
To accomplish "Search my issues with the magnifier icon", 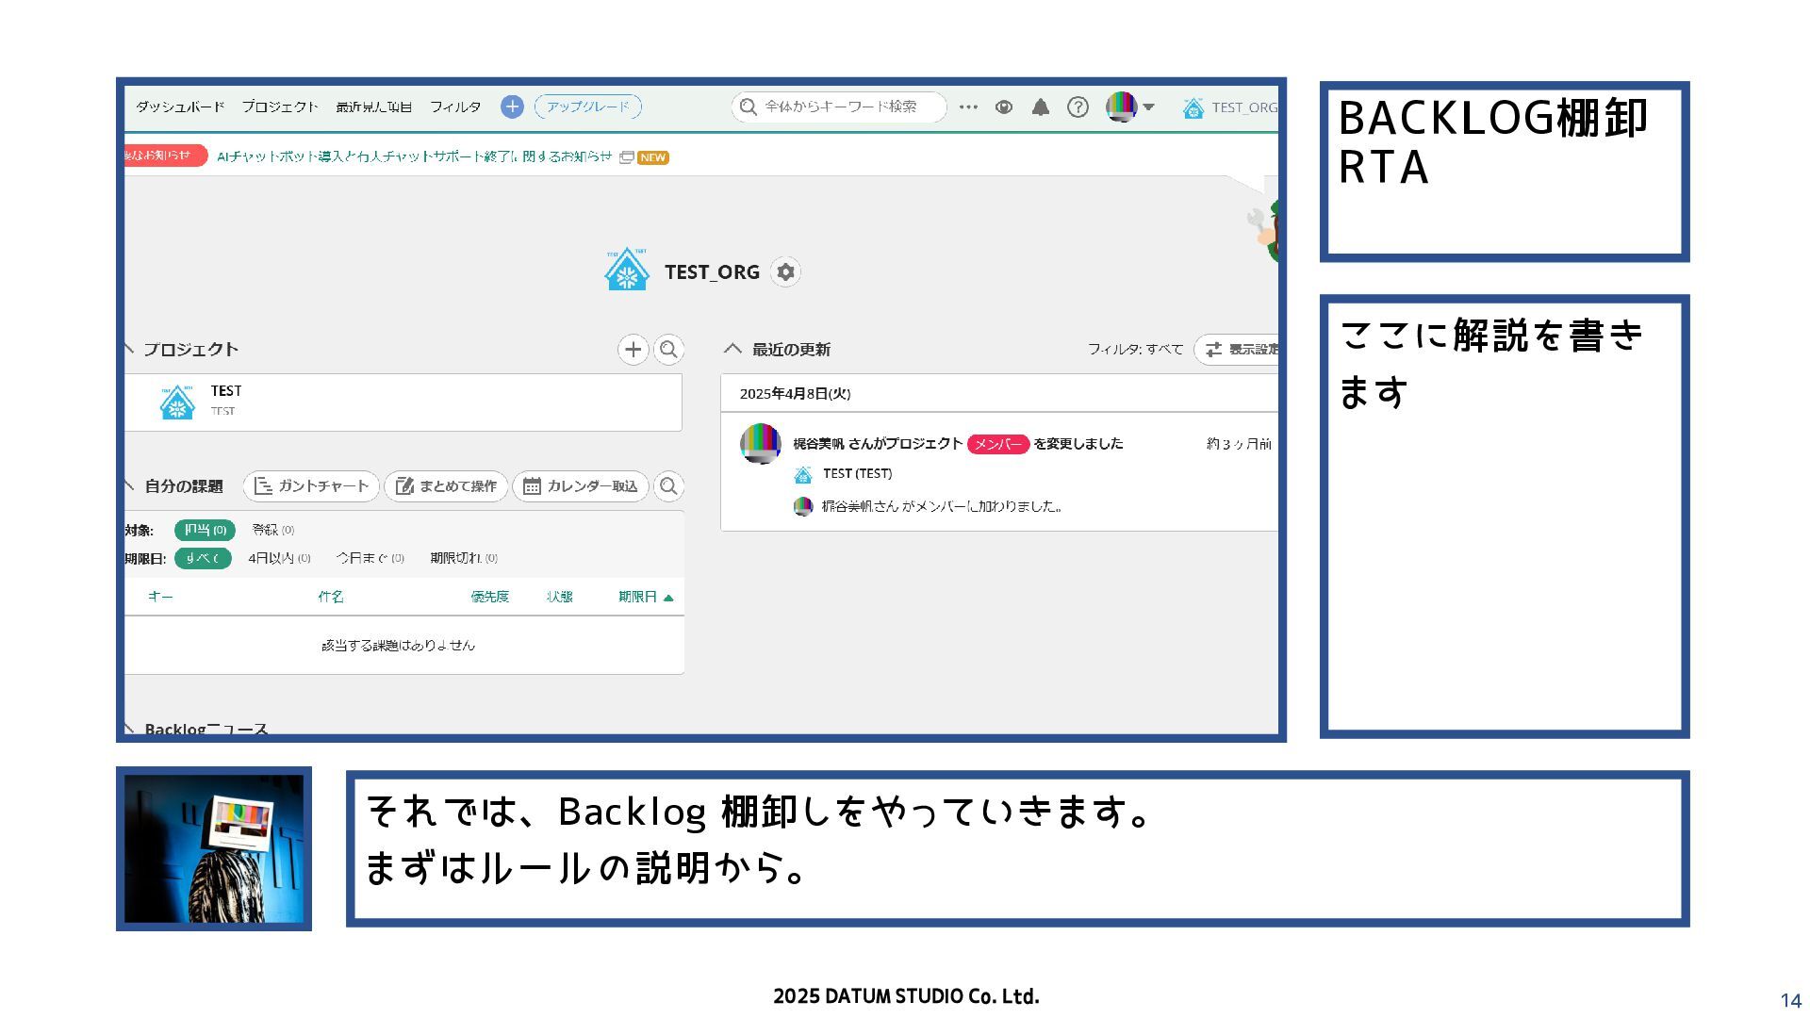I will [x=668, y=486].
